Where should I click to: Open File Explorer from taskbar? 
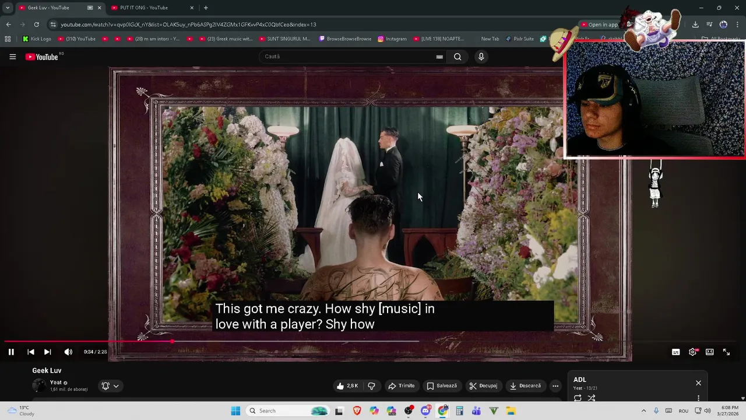pos(511,411)
